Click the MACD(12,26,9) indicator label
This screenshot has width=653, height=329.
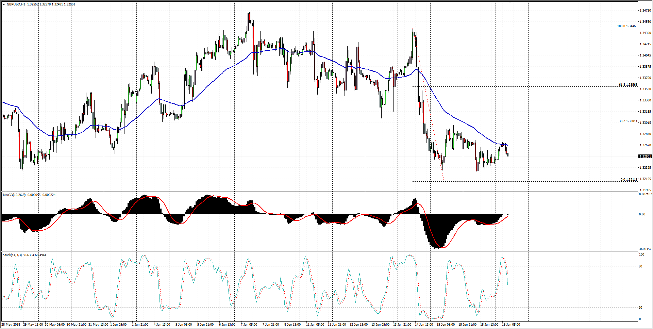[14, 195]
